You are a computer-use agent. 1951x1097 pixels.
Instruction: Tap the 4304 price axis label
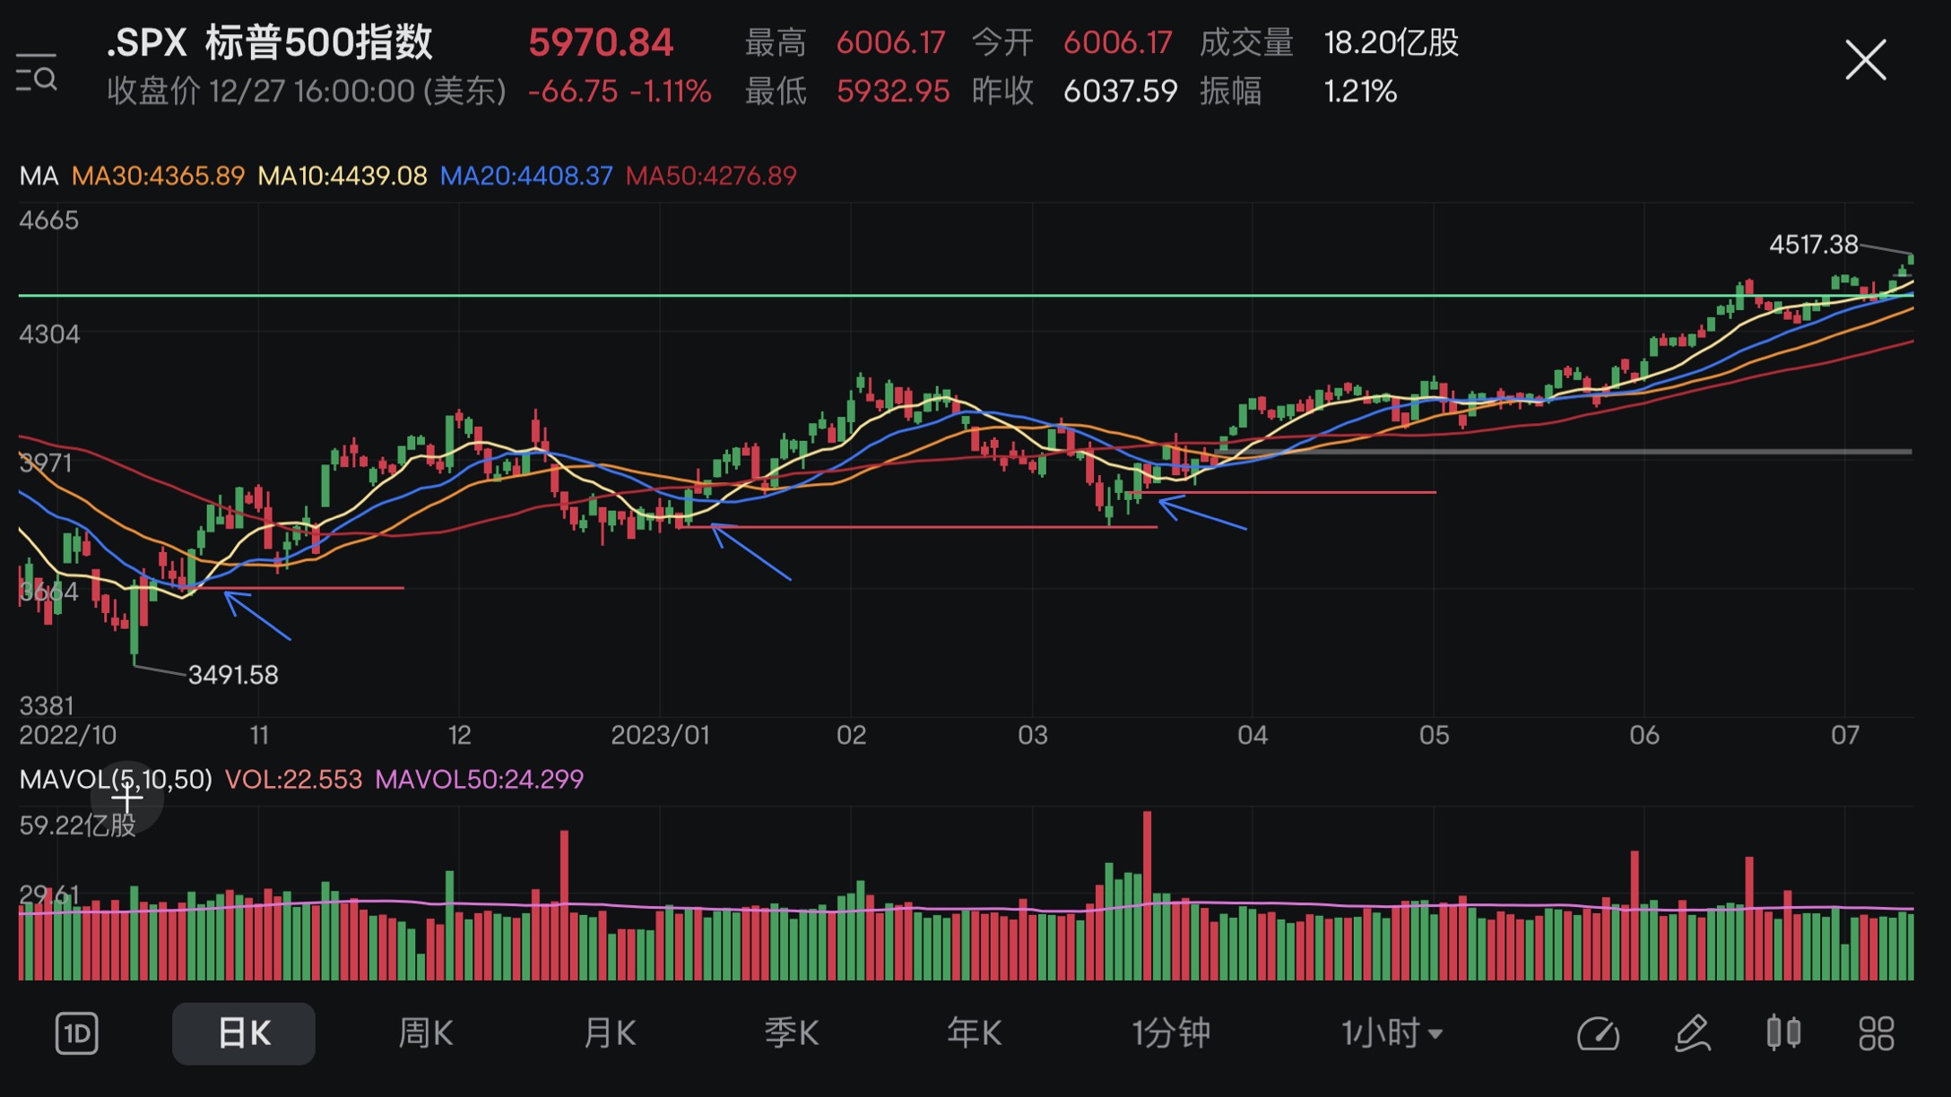[49, 334]
